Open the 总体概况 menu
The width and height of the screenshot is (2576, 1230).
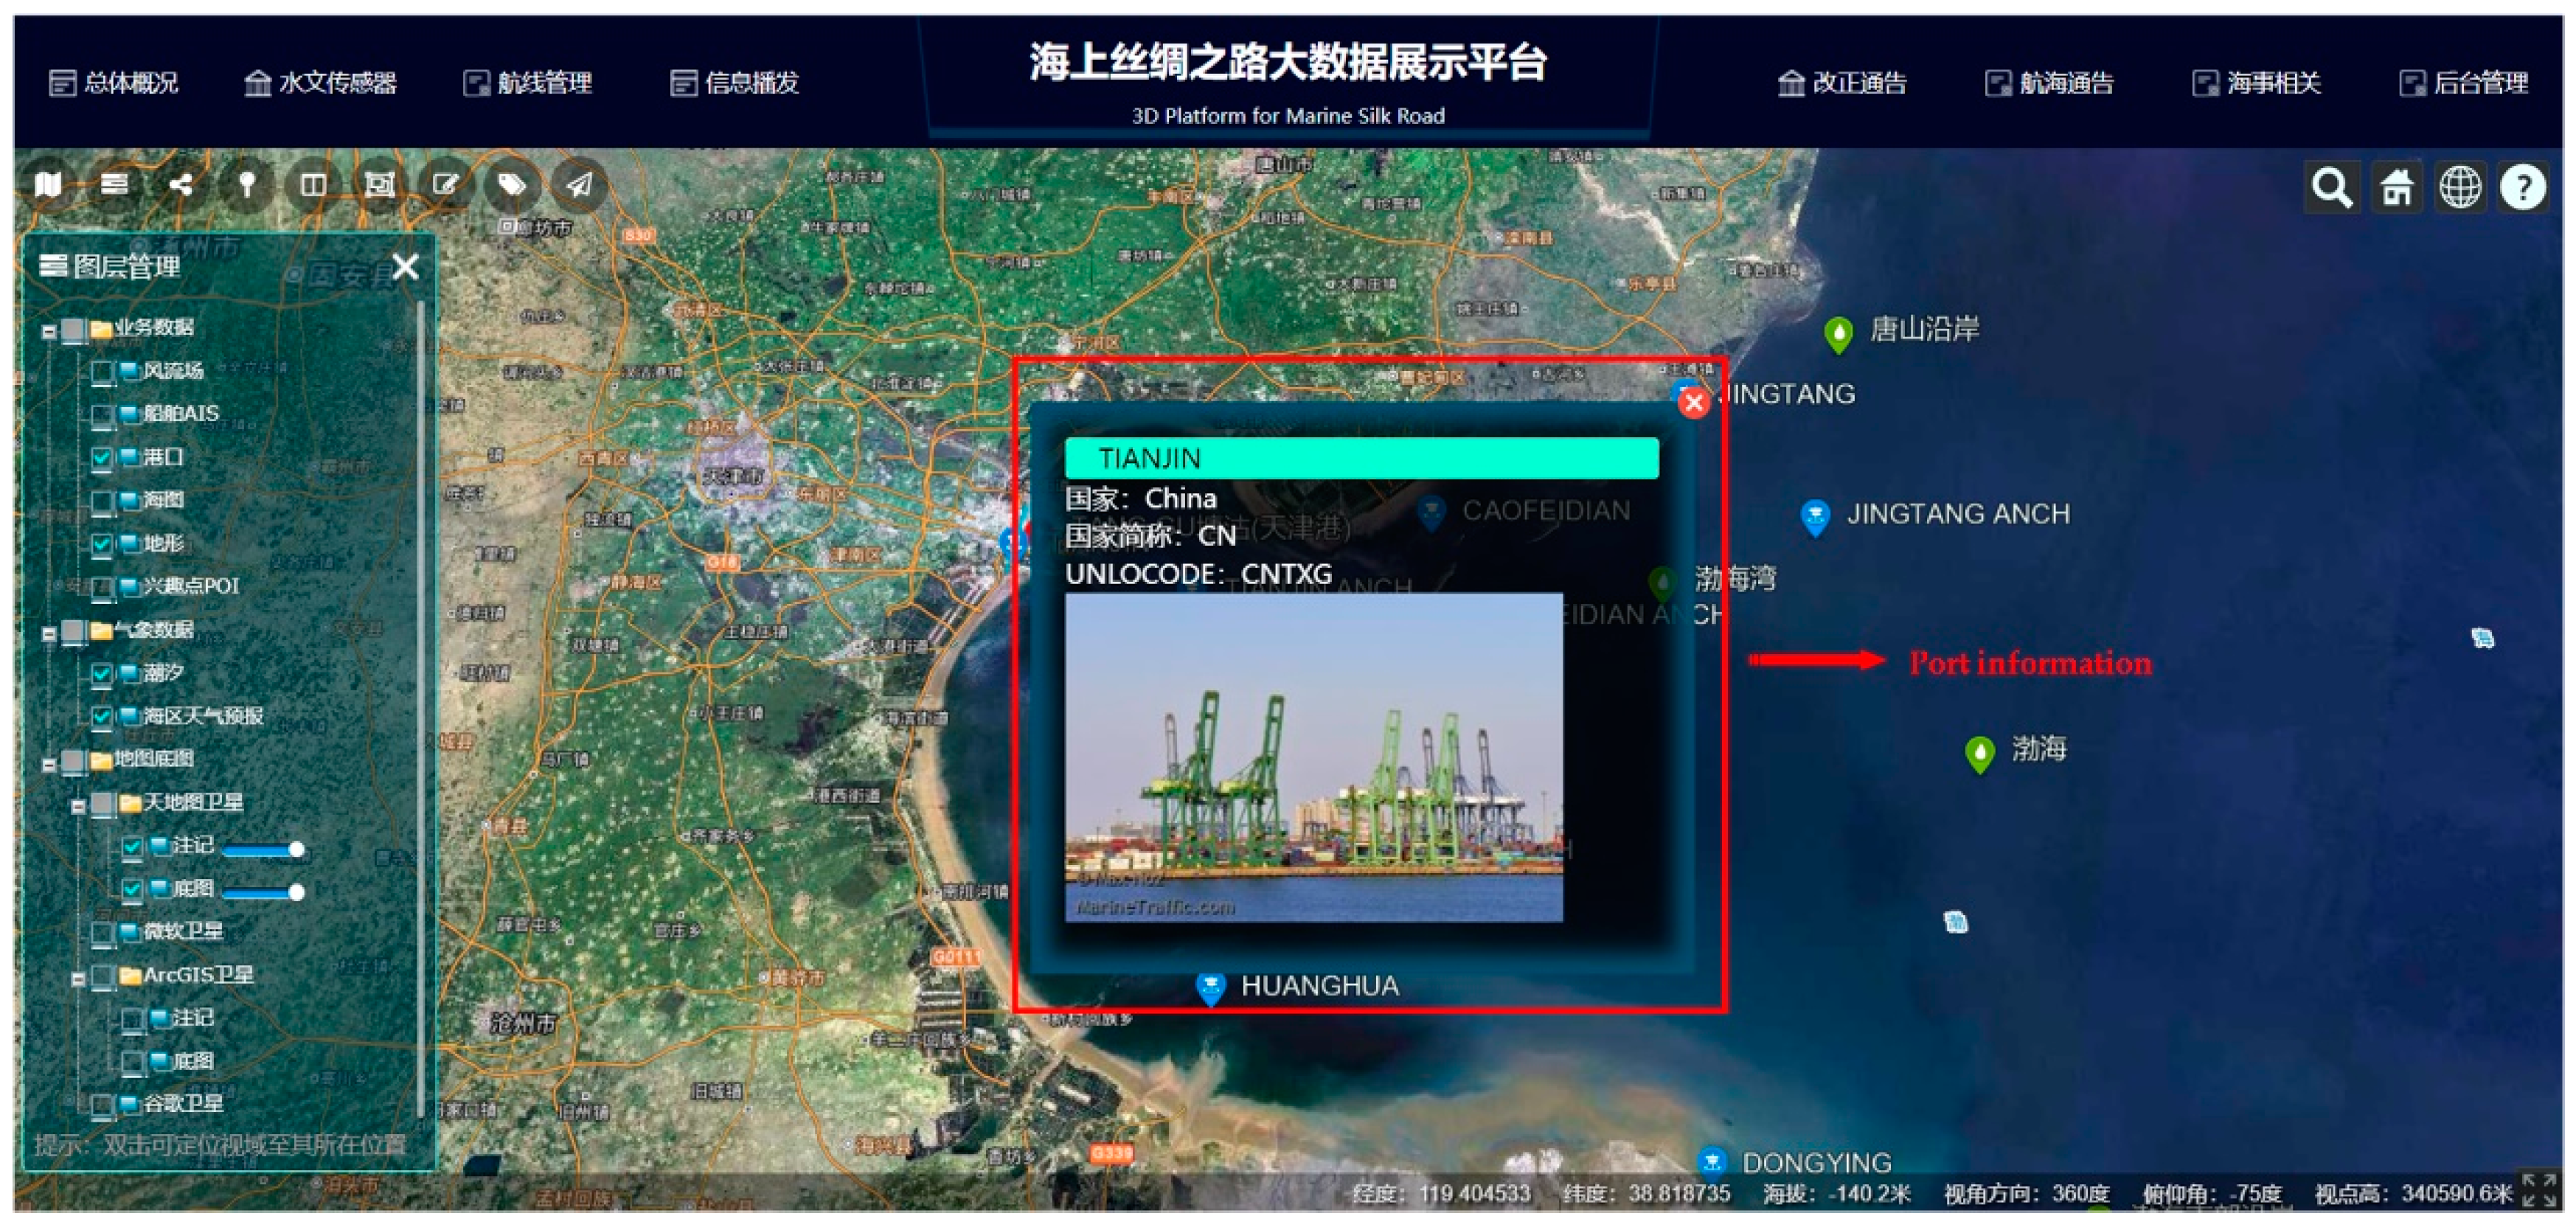coord(114,83)
